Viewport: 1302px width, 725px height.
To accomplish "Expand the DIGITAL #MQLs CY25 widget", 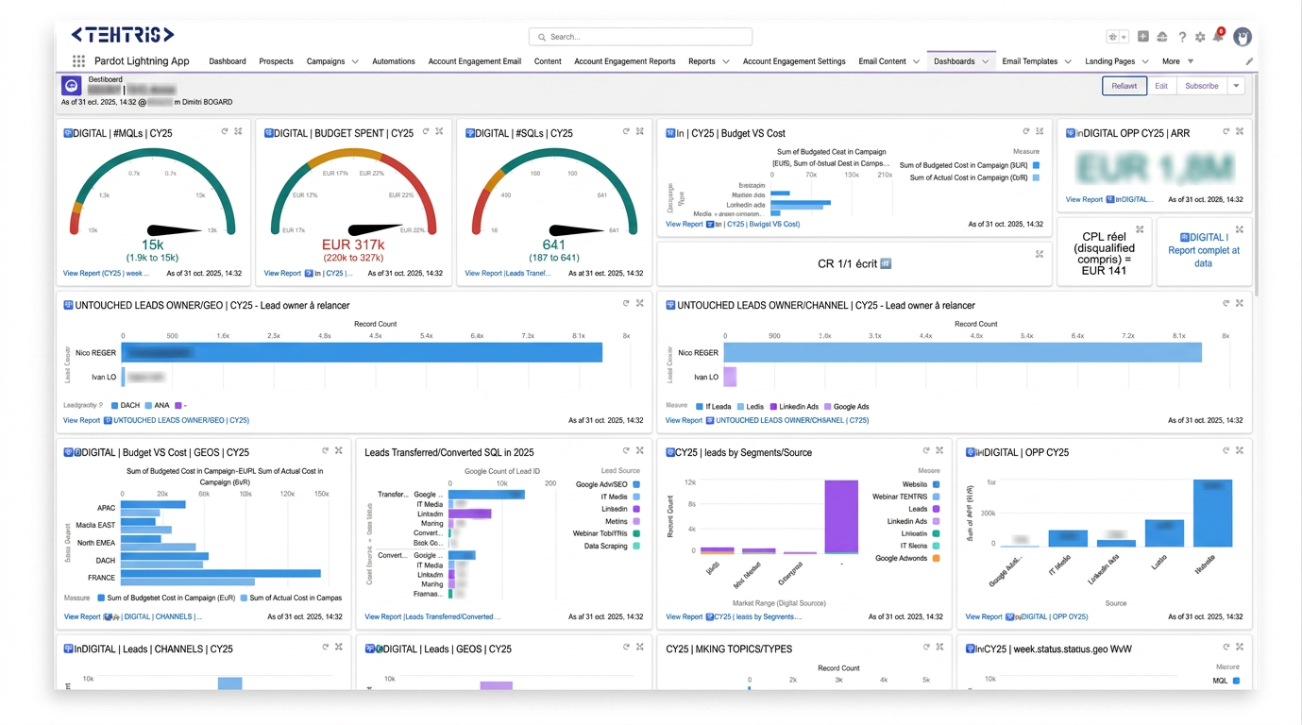I will click(238, 132).
